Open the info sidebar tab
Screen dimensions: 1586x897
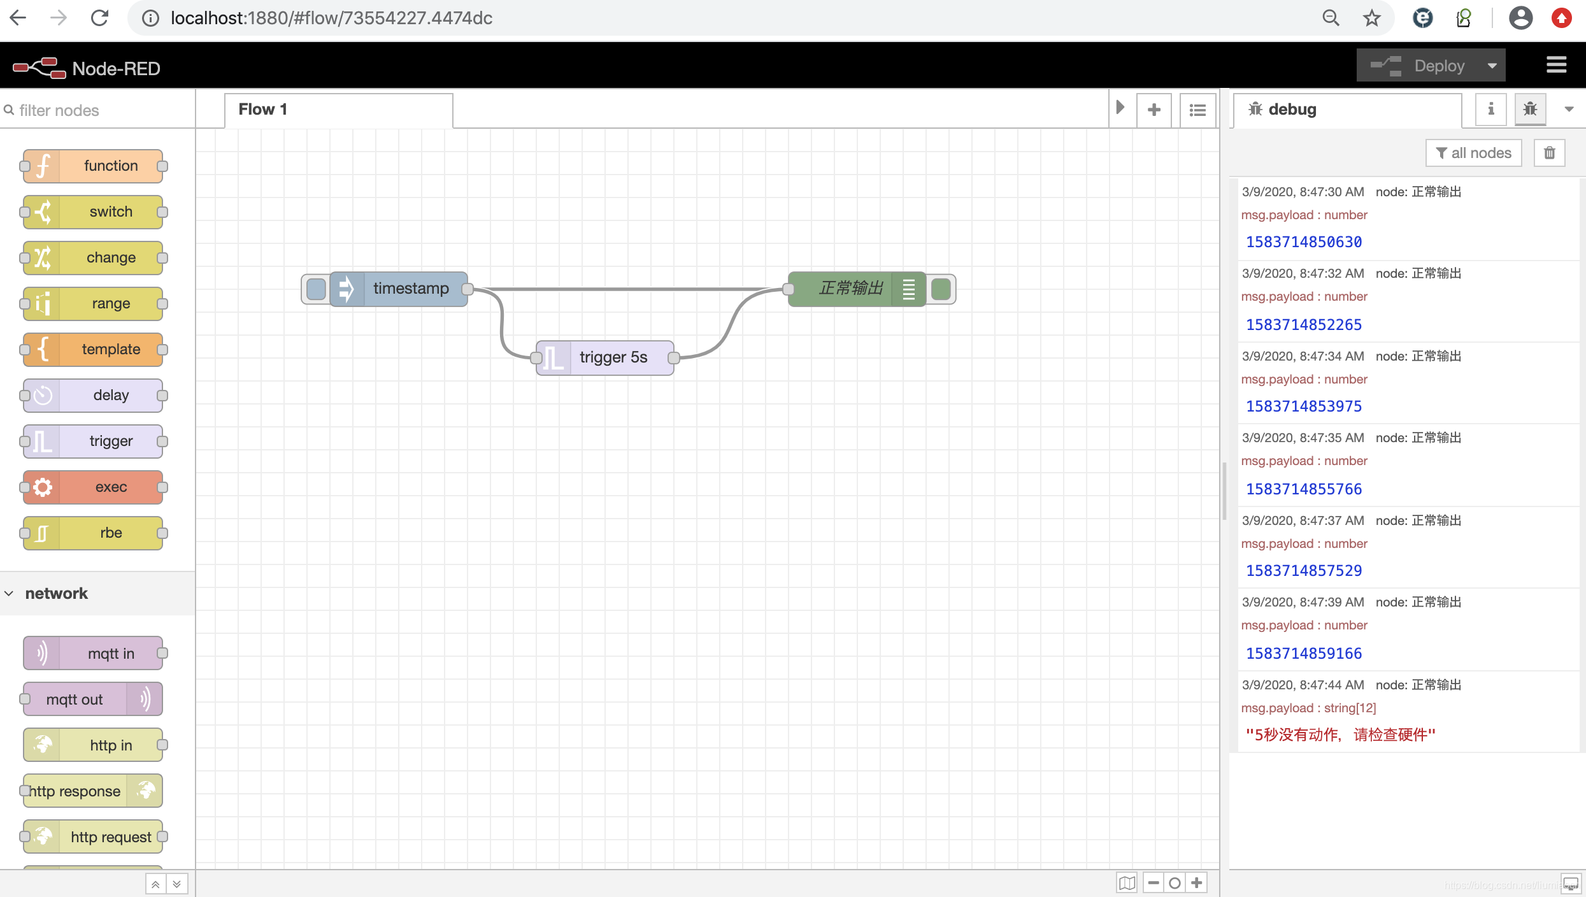[x=1491, y=110]
